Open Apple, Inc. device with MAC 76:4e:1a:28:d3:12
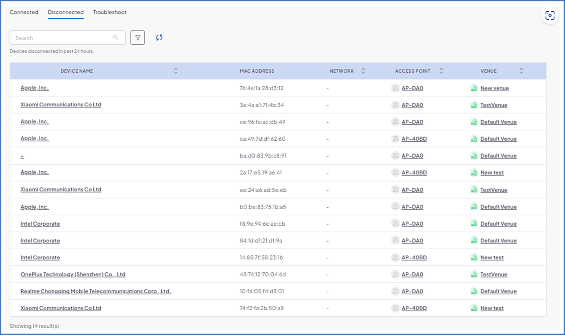 tap(35, 88)
